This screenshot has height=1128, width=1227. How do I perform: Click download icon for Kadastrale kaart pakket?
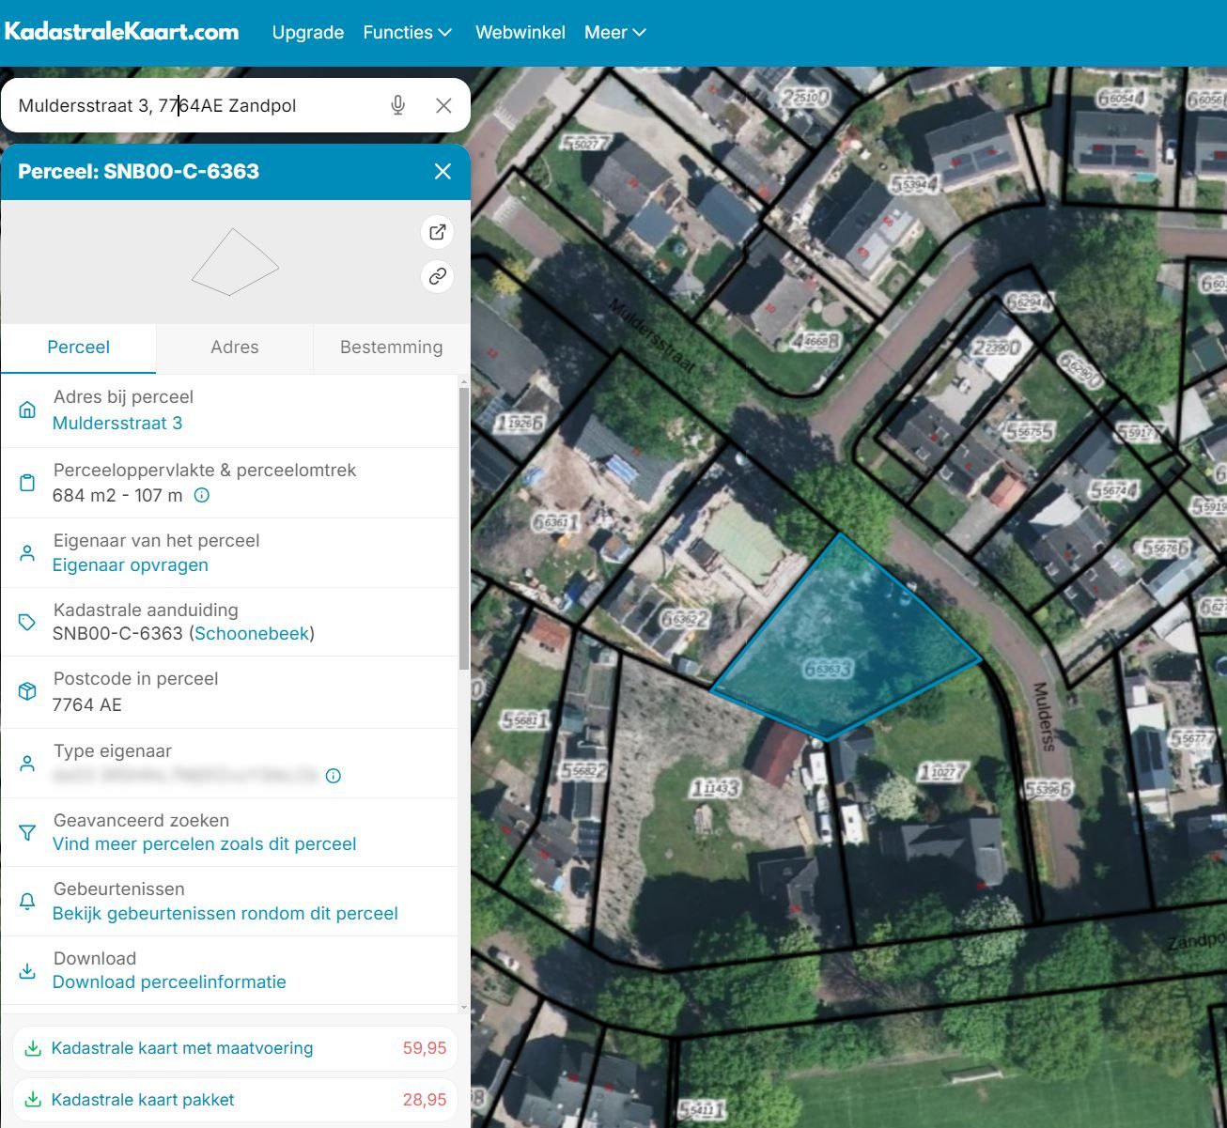33,1099
